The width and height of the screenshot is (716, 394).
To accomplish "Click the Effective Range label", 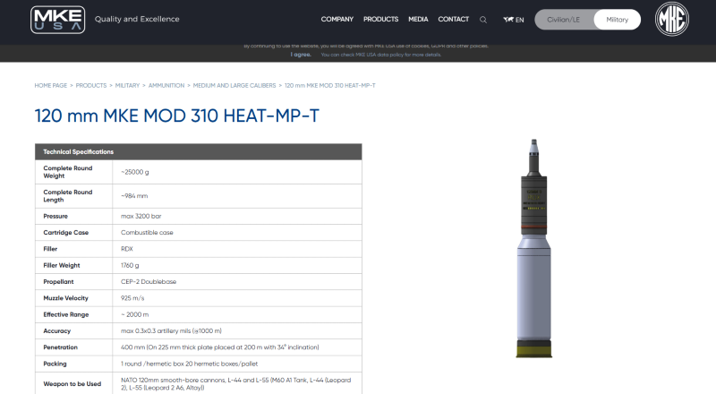I will pos(65,314).
